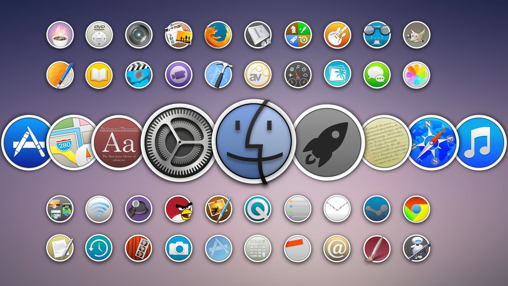The image size is (508, 286).
Task: Open the Font Book letter F icon
Action: point(258,35)
